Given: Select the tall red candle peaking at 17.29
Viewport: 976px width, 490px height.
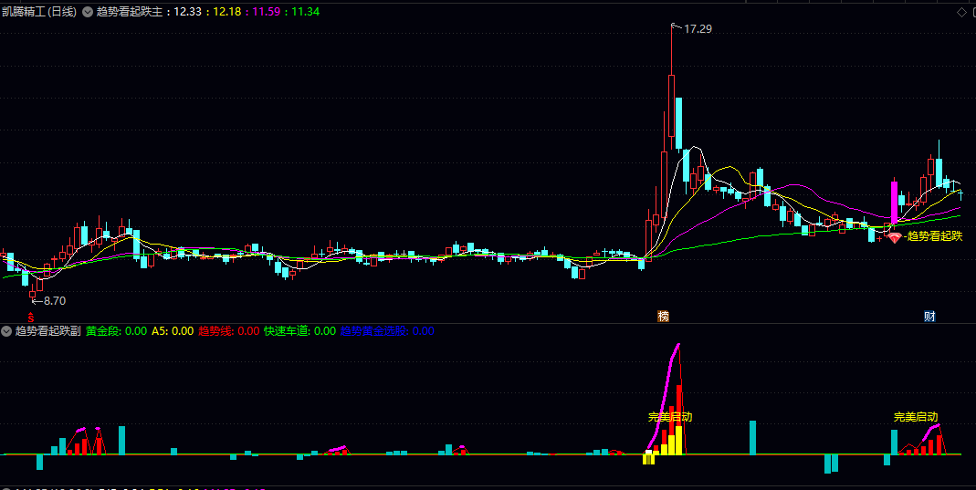Looking at the screenshot, I should click(x=672, y=106).
